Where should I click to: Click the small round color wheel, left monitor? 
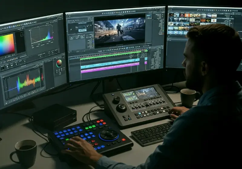tap(59, 63)
